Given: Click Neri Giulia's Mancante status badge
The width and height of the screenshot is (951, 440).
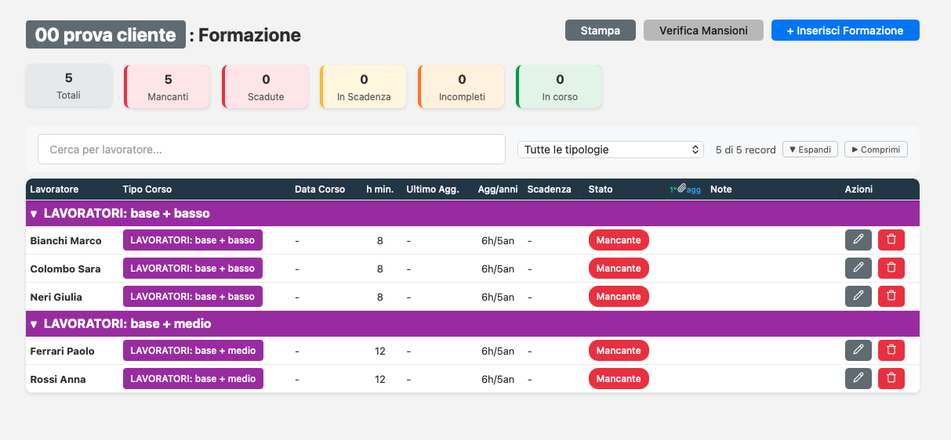Looking at the screenshot, I should 619,297.
